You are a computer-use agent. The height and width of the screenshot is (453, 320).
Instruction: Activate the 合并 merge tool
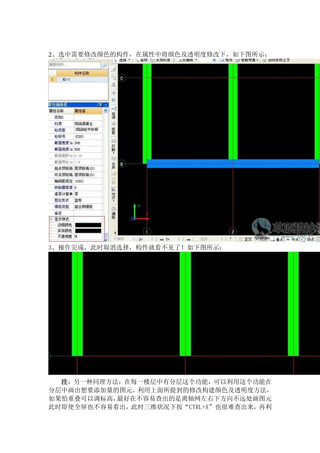pos(114,163)
